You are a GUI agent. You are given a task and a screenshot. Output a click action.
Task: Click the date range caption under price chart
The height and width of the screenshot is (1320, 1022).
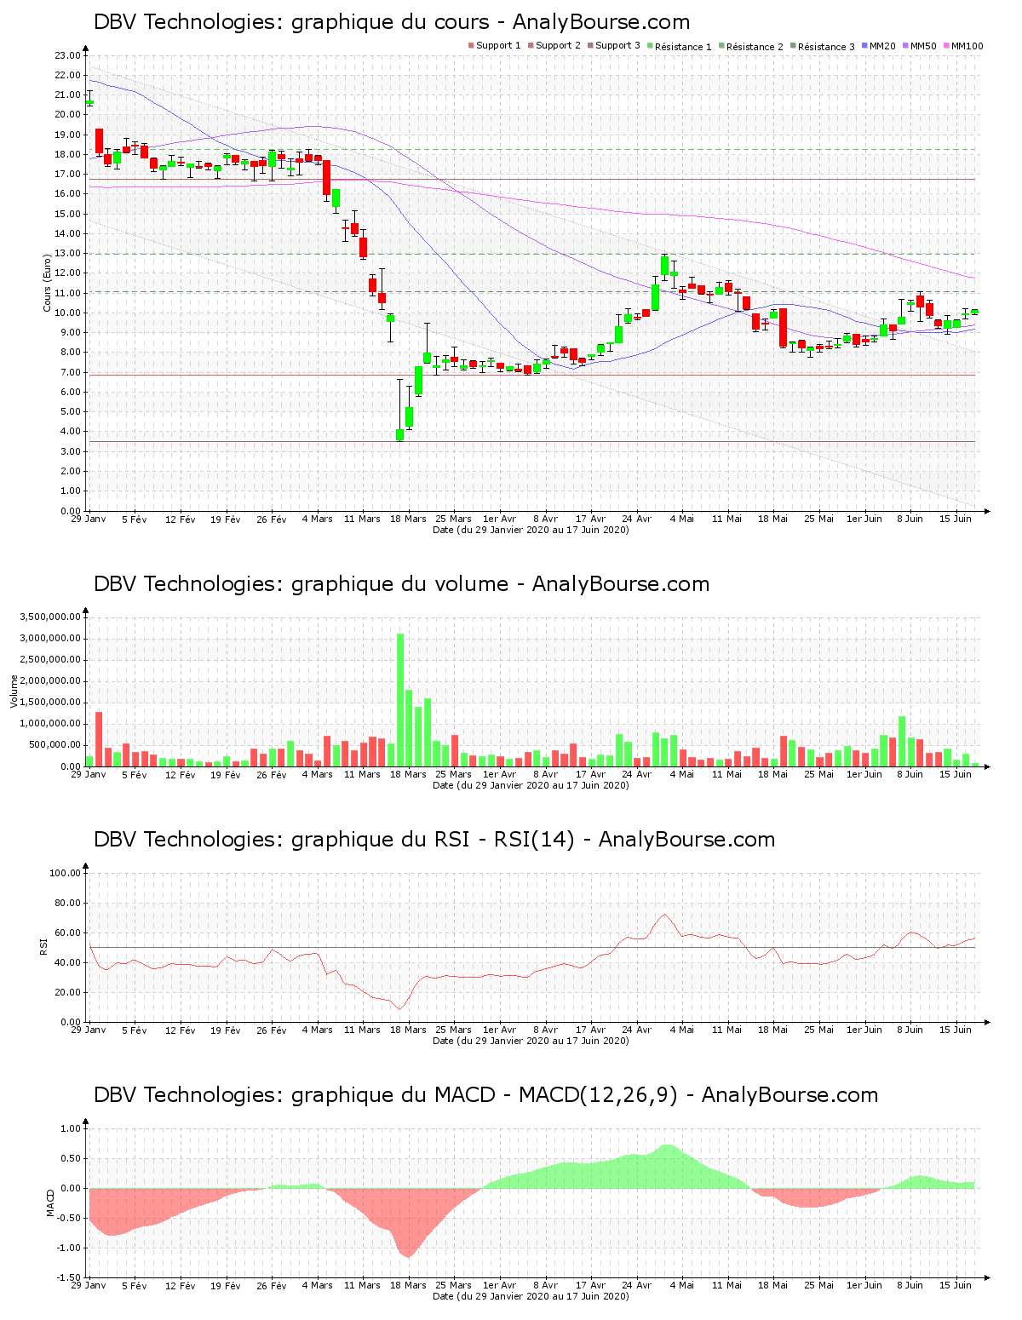[531, 530]
